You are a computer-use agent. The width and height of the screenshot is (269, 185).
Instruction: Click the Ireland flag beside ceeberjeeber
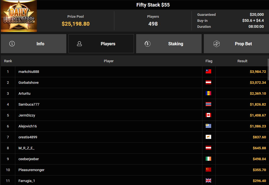(x=208, y=159)
